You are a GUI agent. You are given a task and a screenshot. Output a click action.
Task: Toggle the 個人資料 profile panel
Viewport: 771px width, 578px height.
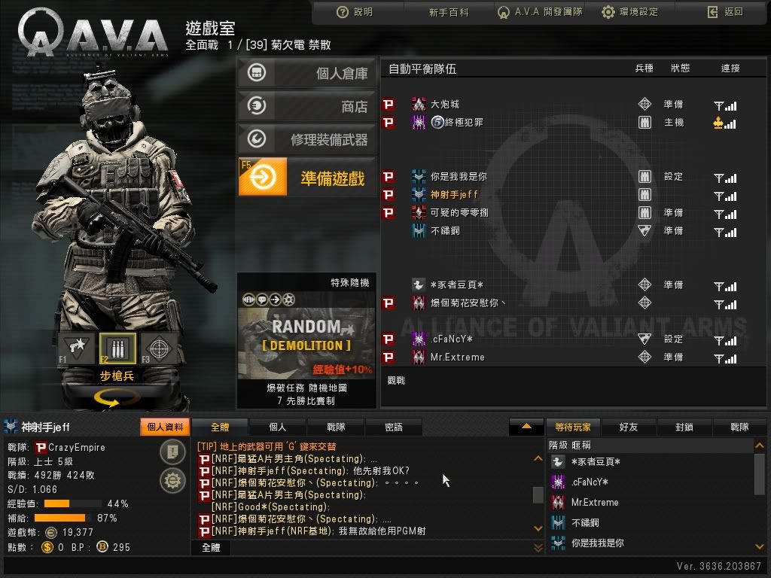coord(165,427)
